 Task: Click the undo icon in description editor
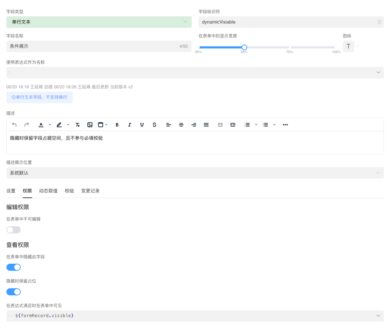click(14, 125)
